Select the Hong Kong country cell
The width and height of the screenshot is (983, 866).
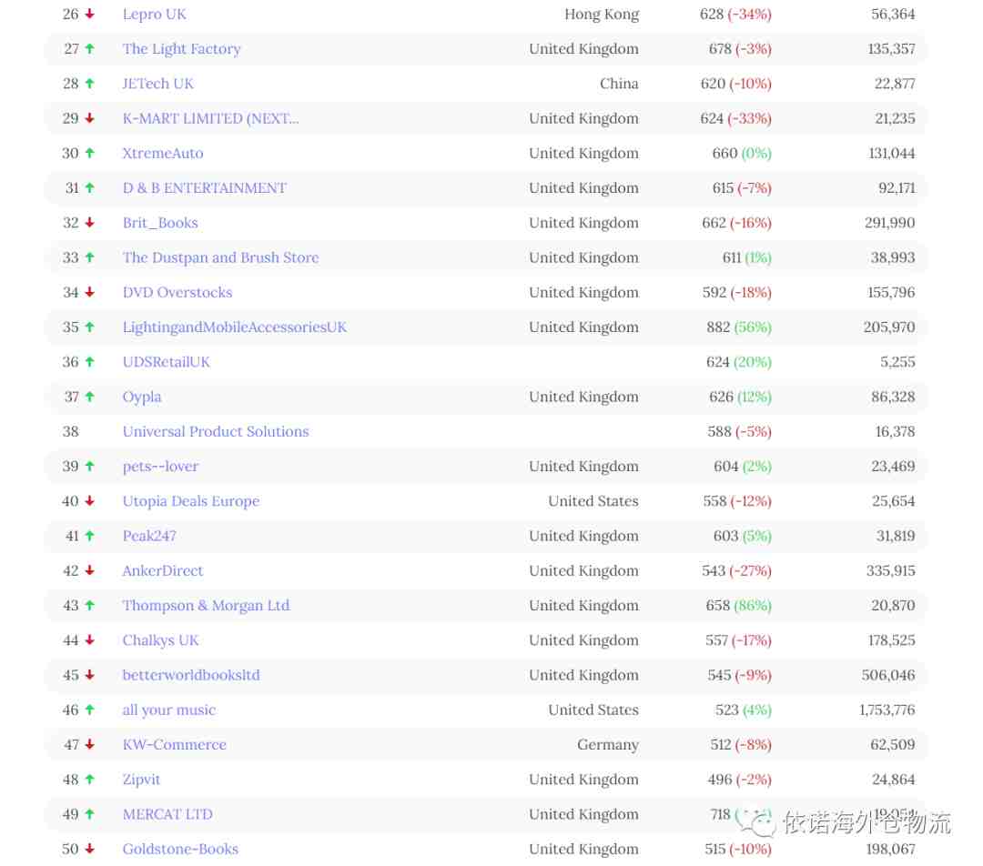click(x=602, y=15)
